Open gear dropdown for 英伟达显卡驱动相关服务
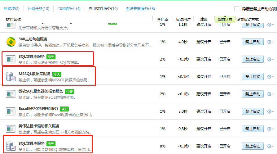277x154 pixels. coord(270,129)
